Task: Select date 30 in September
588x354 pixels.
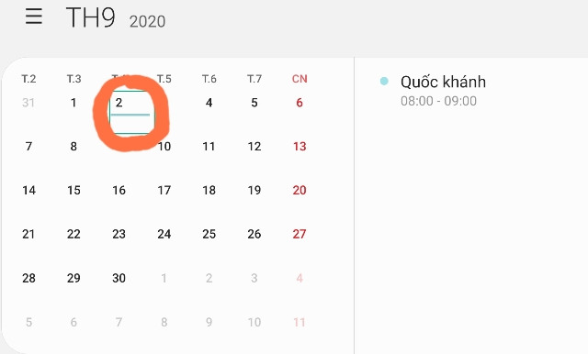Action: 119,278
